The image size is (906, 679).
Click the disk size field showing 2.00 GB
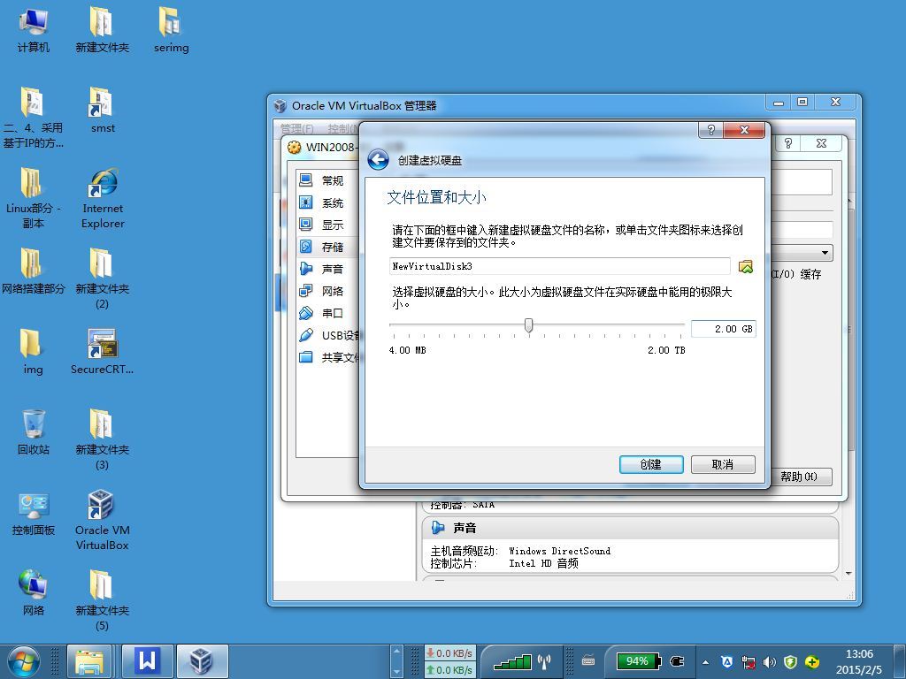click(723, 329)
